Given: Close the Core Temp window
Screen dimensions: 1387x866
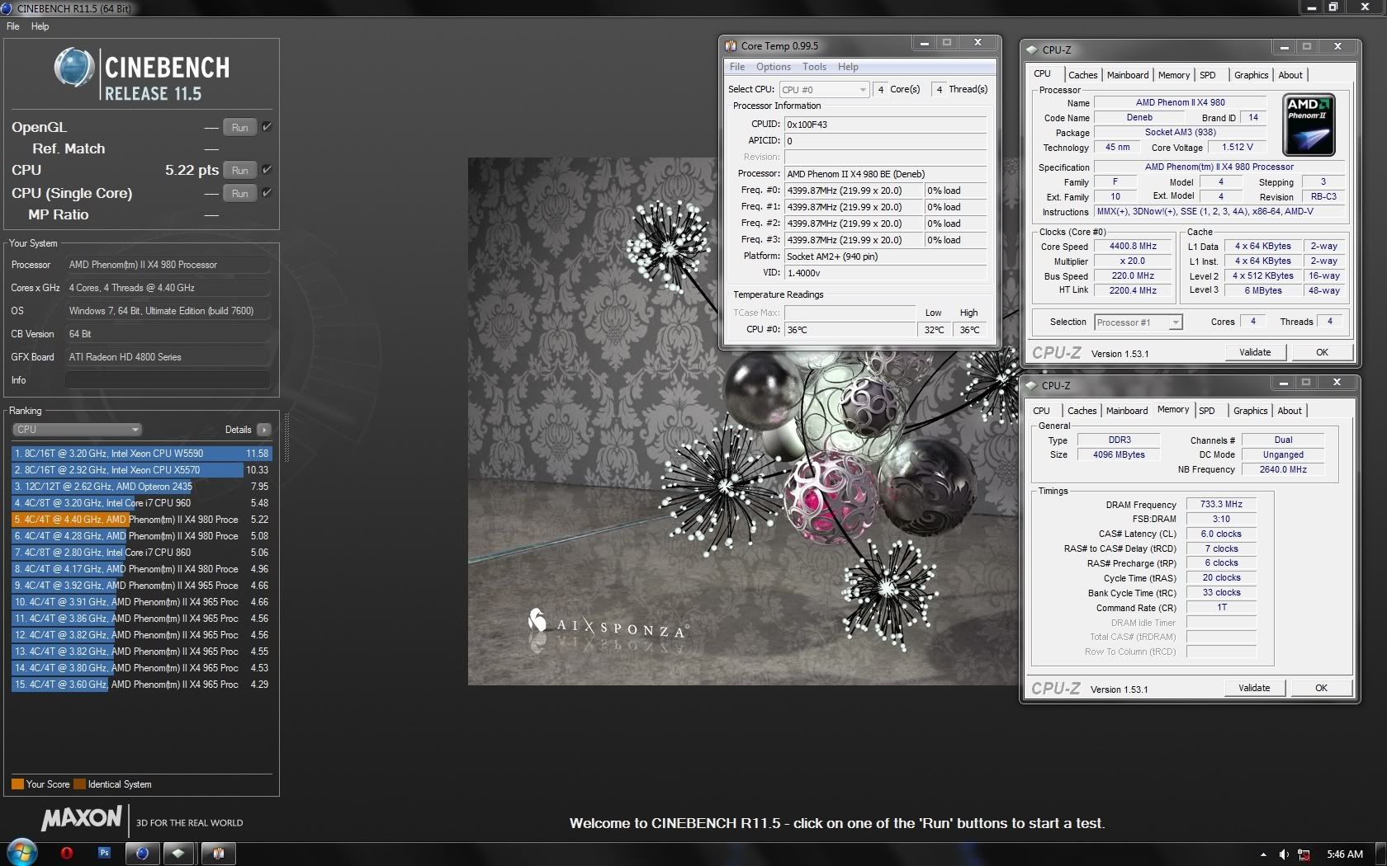Looking at the screenshot, I should coord(978,43).
